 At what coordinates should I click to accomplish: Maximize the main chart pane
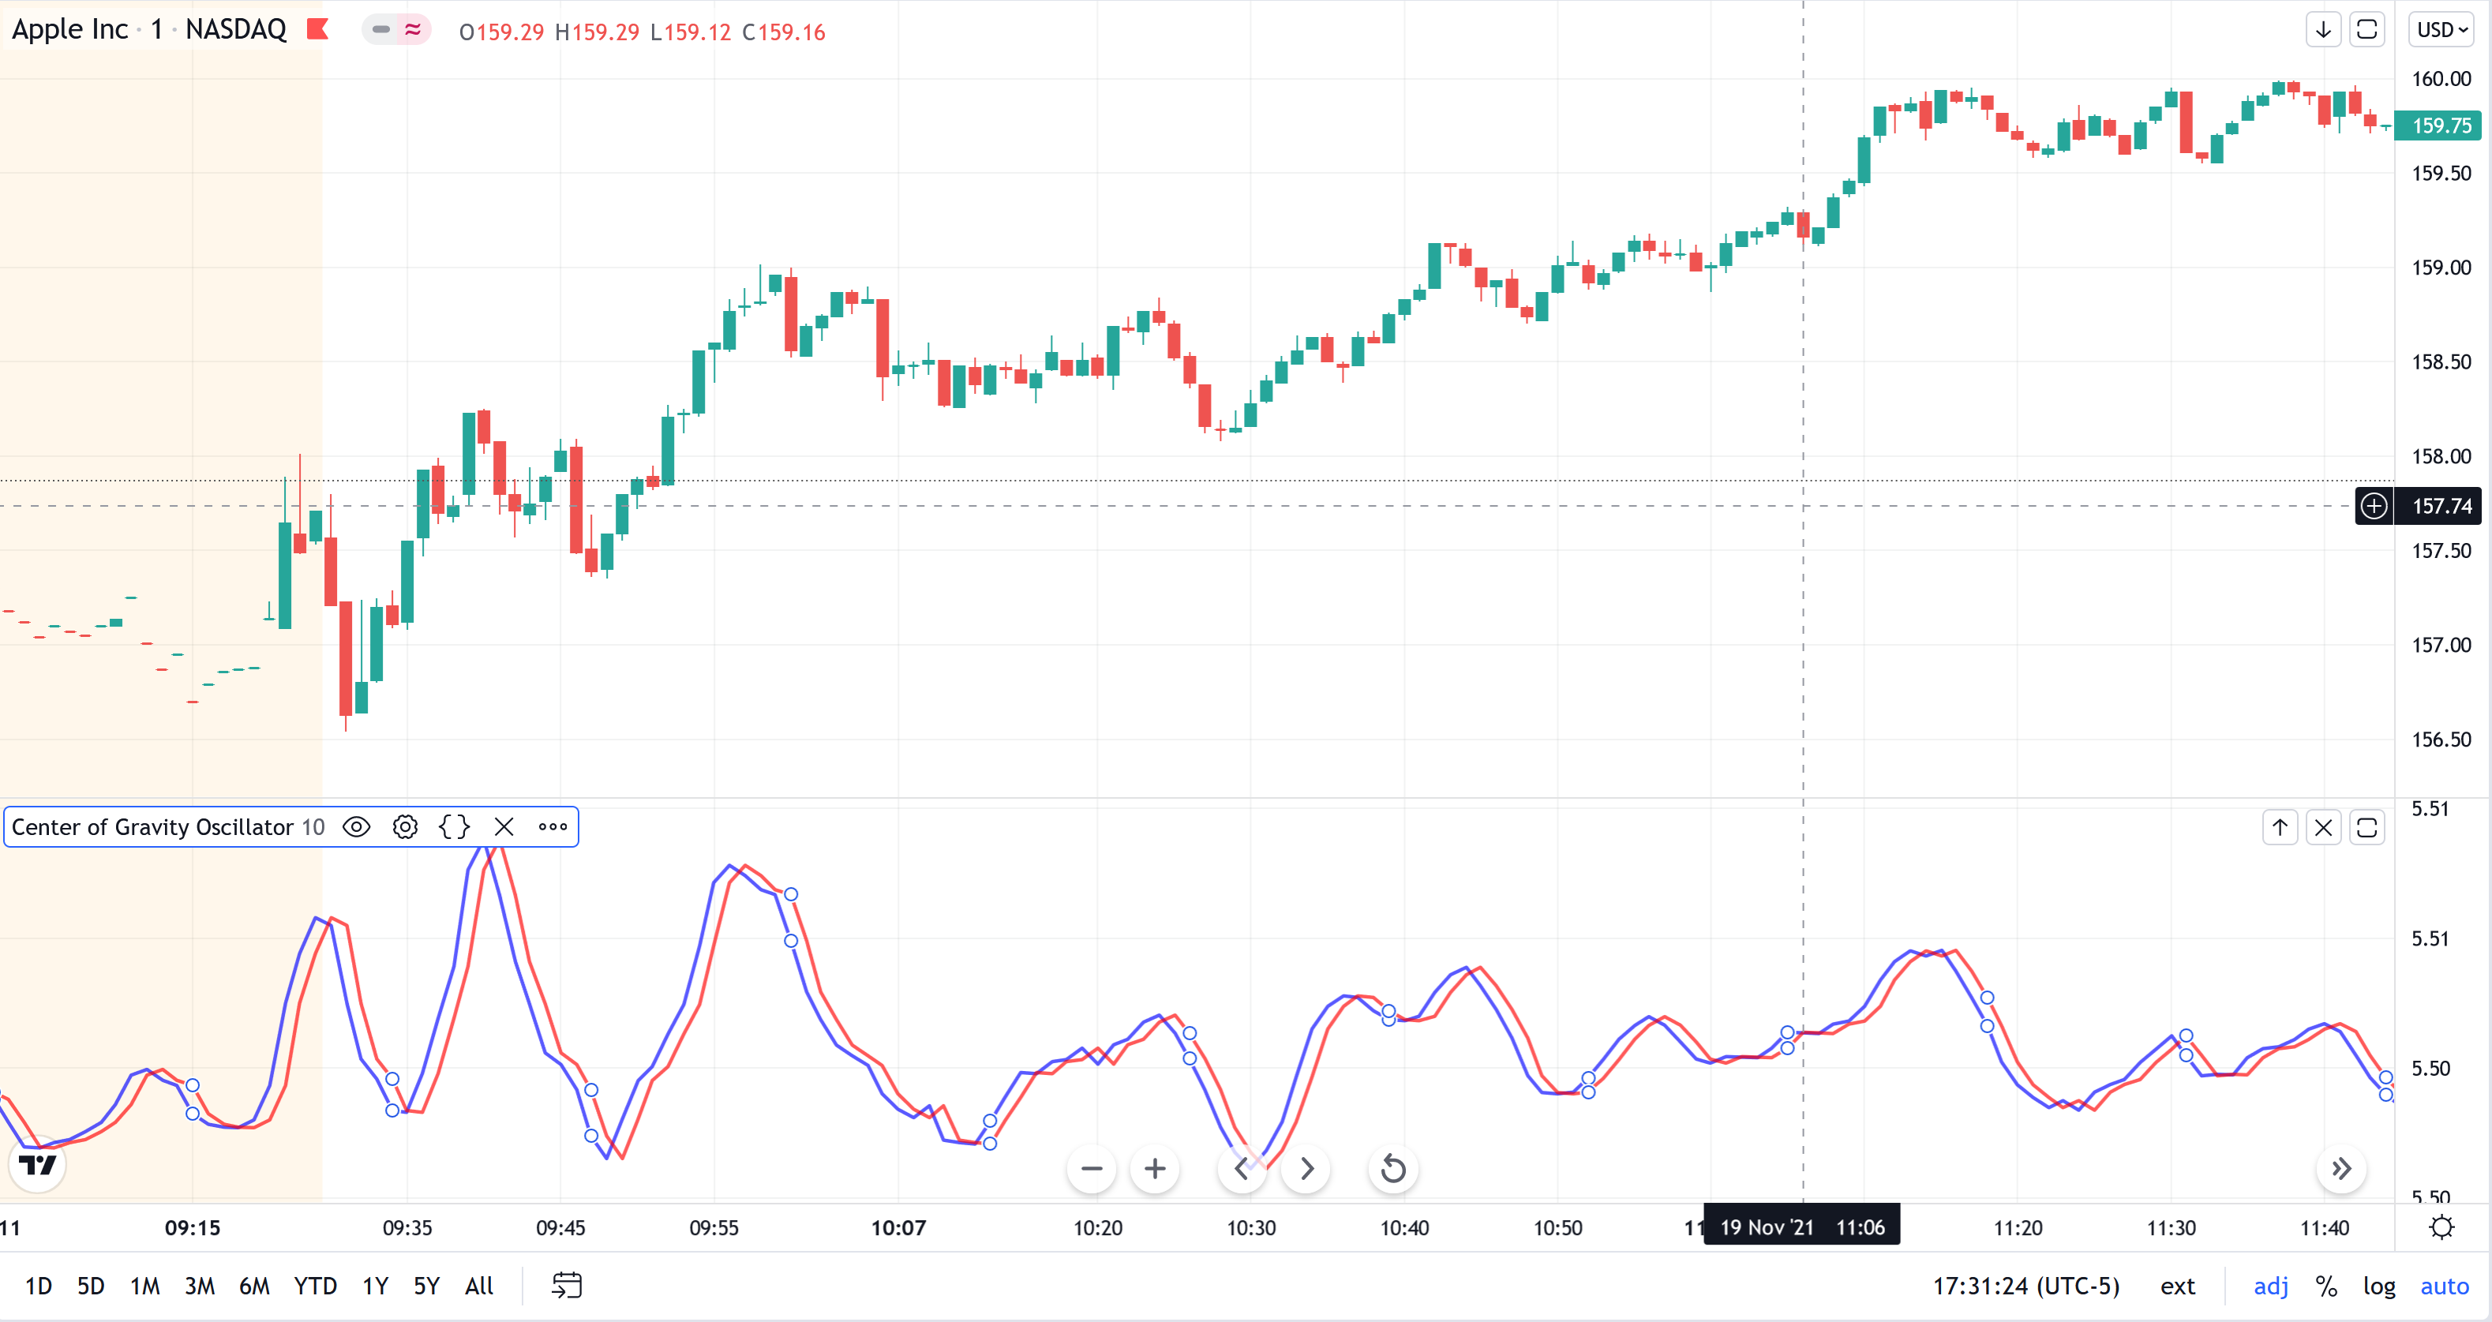tap(2367, 30)
